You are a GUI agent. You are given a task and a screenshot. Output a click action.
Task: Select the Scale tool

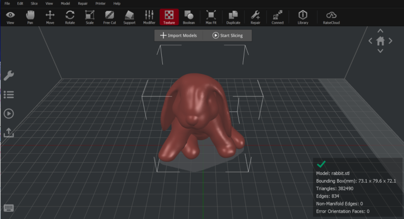[89, 17]
